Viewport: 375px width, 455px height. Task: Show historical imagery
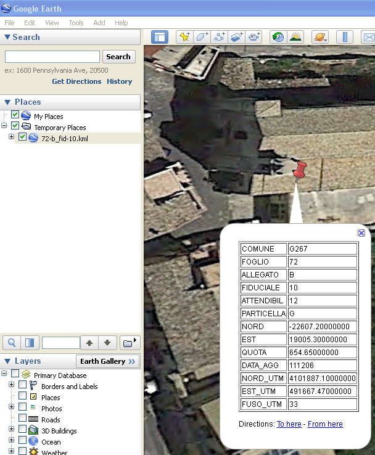(x=278, y=37)
